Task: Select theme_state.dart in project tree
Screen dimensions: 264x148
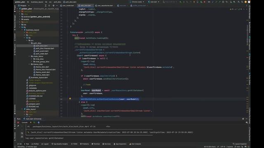Action: 42,75
